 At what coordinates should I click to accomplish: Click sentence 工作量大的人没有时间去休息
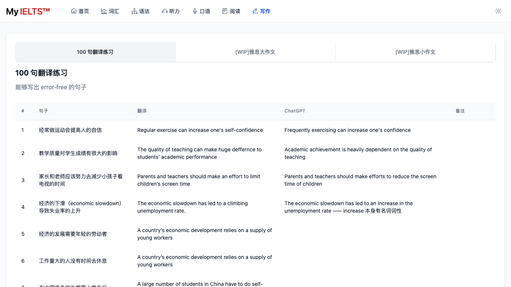(x=73, y=261)
